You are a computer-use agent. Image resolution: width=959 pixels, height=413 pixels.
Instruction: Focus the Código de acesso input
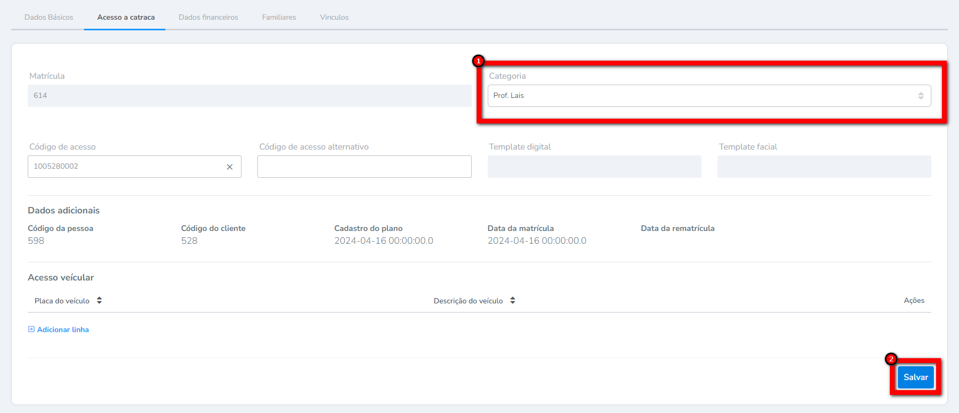tap(125, 167)
